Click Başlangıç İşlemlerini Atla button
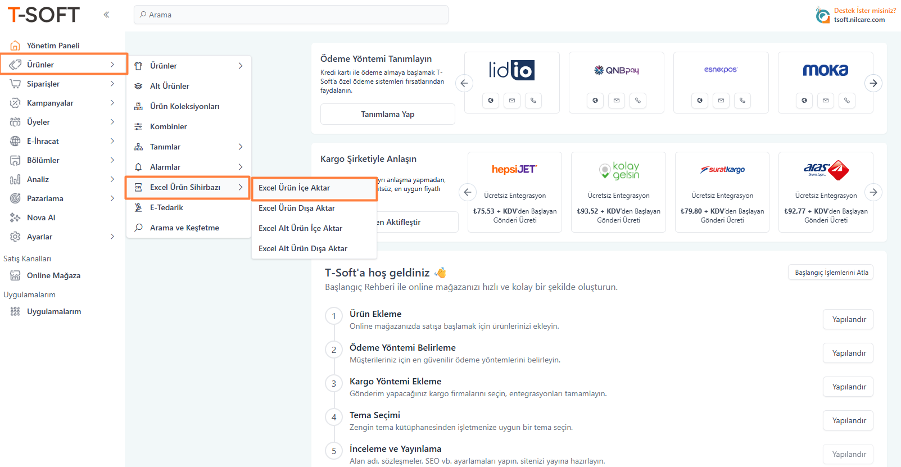Image resolution: width=901 pixels, height=467 pixels. (831, 273)
